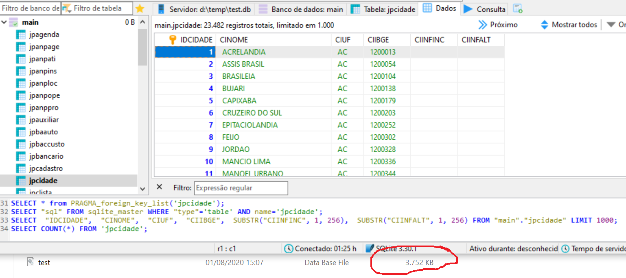Screen dimensions: 626x278
Task: Click the key icon on IDCIDADE column
Action: [173, 40]
